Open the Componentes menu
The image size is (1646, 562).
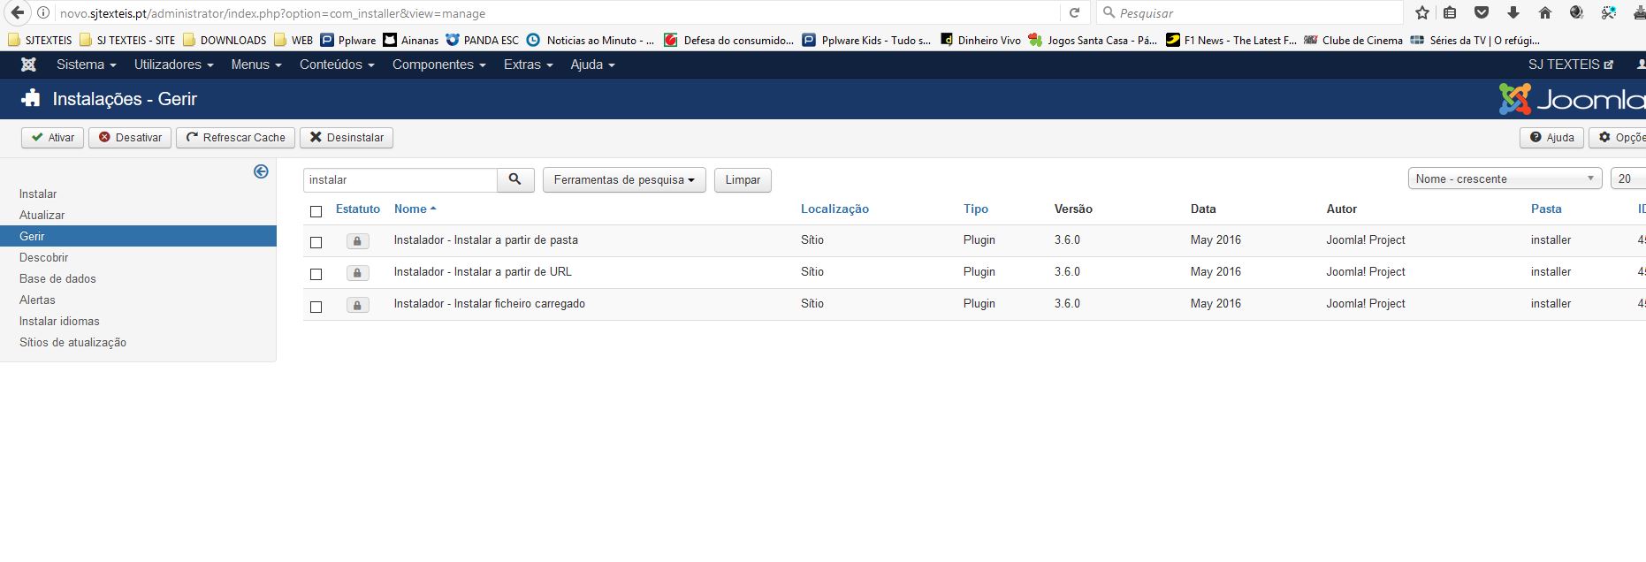438,65
